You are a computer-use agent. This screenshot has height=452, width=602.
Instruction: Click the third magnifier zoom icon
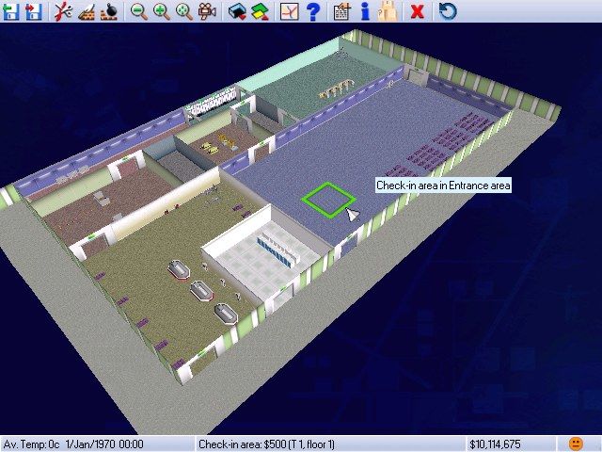click(184, 11)
